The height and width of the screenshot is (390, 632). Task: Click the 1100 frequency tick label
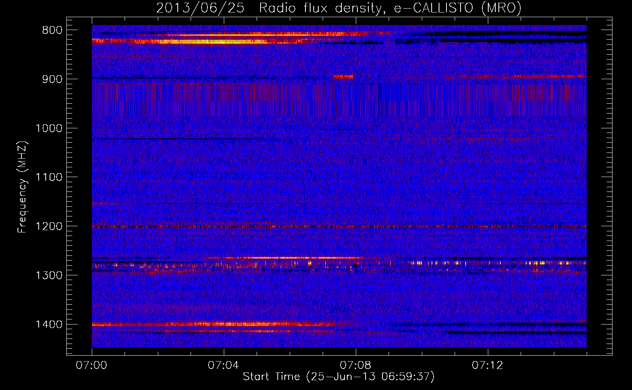click(49, 177)
